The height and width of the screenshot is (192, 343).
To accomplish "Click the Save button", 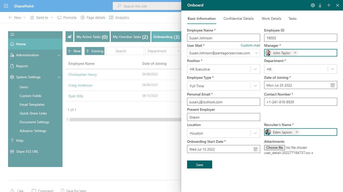I will point(200,164).
